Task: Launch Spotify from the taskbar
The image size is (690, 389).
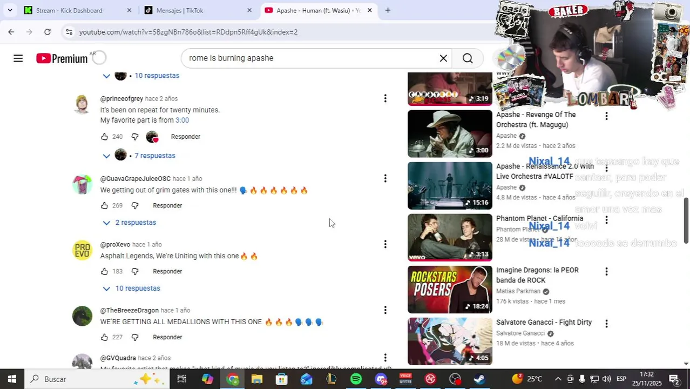Action: tap(356, 379)
